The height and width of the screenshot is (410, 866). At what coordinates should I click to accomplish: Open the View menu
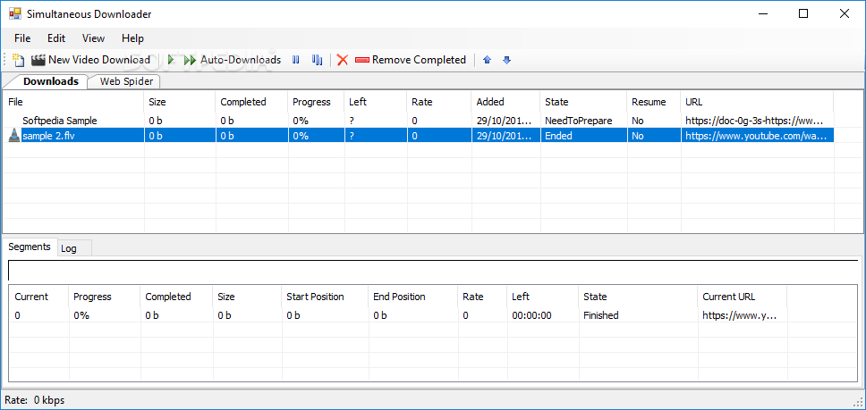click(93, 38)
